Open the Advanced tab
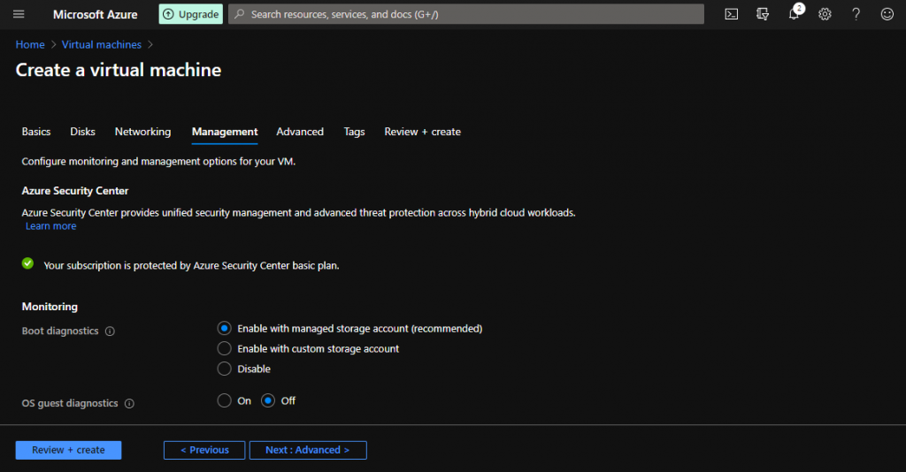 tap(300, 132)
